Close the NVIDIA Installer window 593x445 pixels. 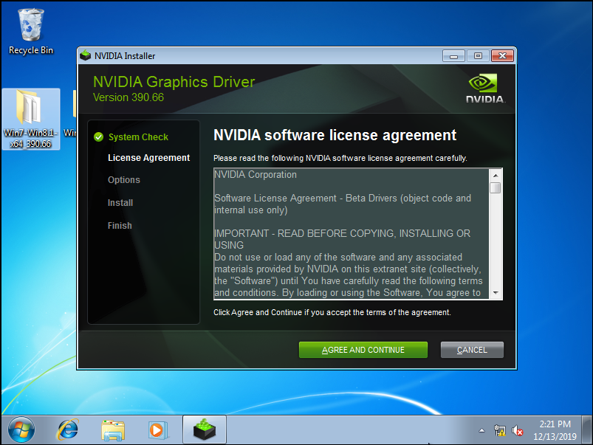[x=502, y=56]
